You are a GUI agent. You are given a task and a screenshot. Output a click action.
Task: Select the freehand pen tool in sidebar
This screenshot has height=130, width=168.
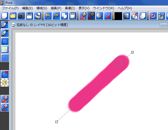point(5,25)
